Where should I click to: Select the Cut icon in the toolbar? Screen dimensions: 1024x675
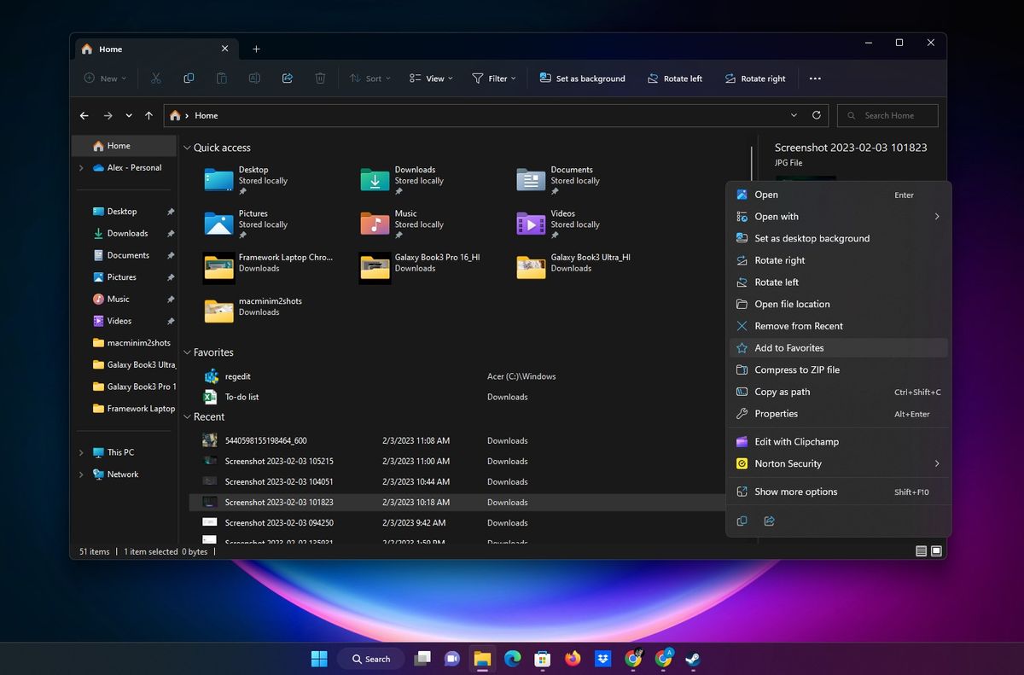[x=155, y=78]
